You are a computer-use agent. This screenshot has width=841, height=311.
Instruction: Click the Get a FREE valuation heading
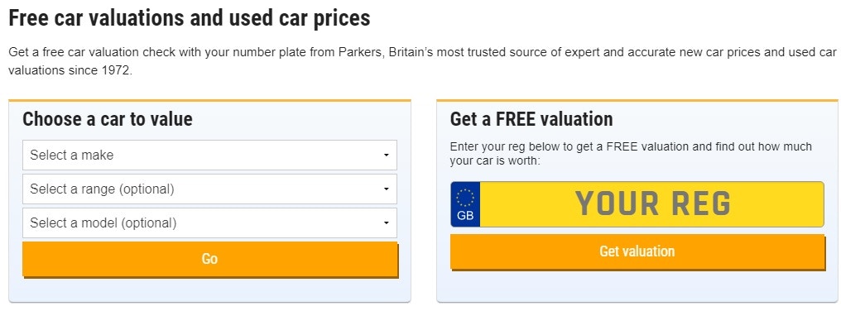click(x=531, y=119)
